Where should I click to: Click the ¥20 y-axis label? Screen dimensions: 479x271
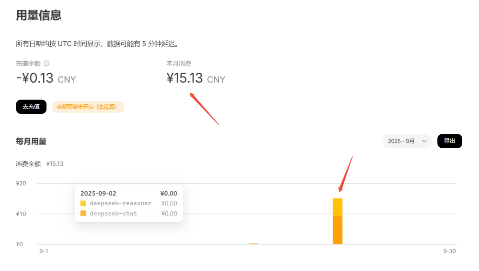click(x=21, y=184)
